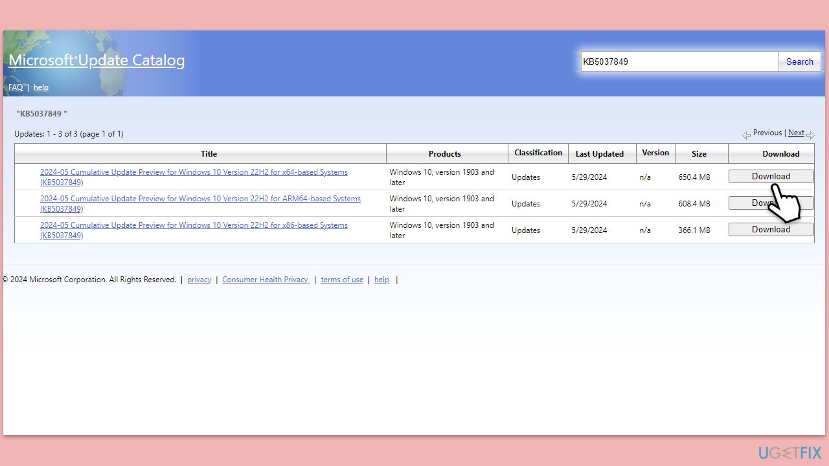Select the Microsoft Corporation copyright text
Image resolution: width=829 pixels, height=466 pixels.
click(89, 280)
